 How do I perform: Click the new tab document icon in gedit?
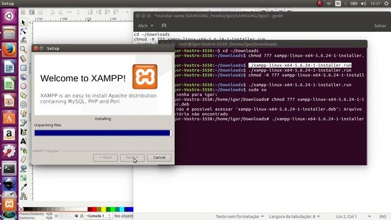tap(164, 26)
